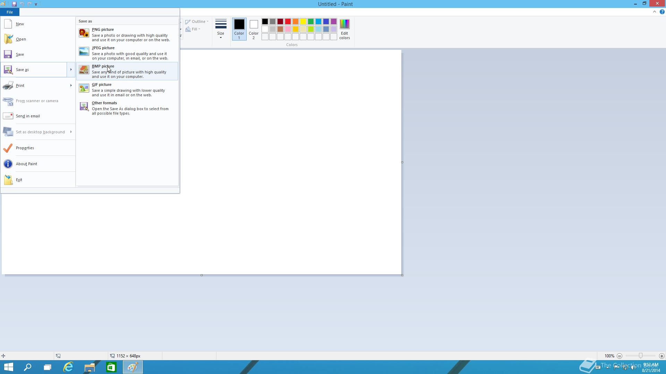The image size is (666, 374).
Task: Click the JPEG picture landscape icon
Action: coord(84,51)
